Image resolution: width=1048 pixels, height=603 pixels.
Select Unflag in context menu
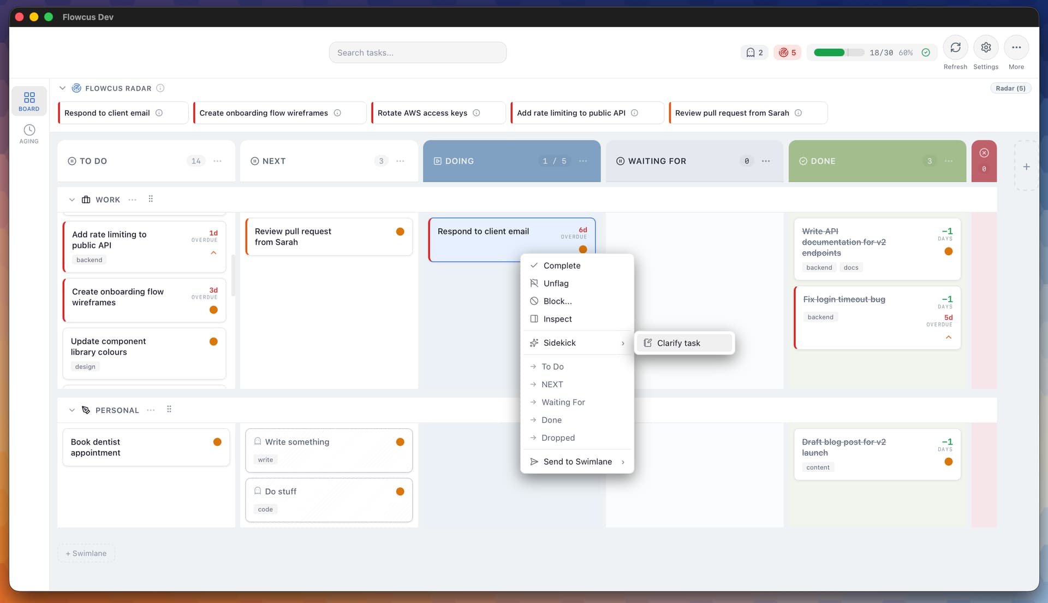pos(556,283)
